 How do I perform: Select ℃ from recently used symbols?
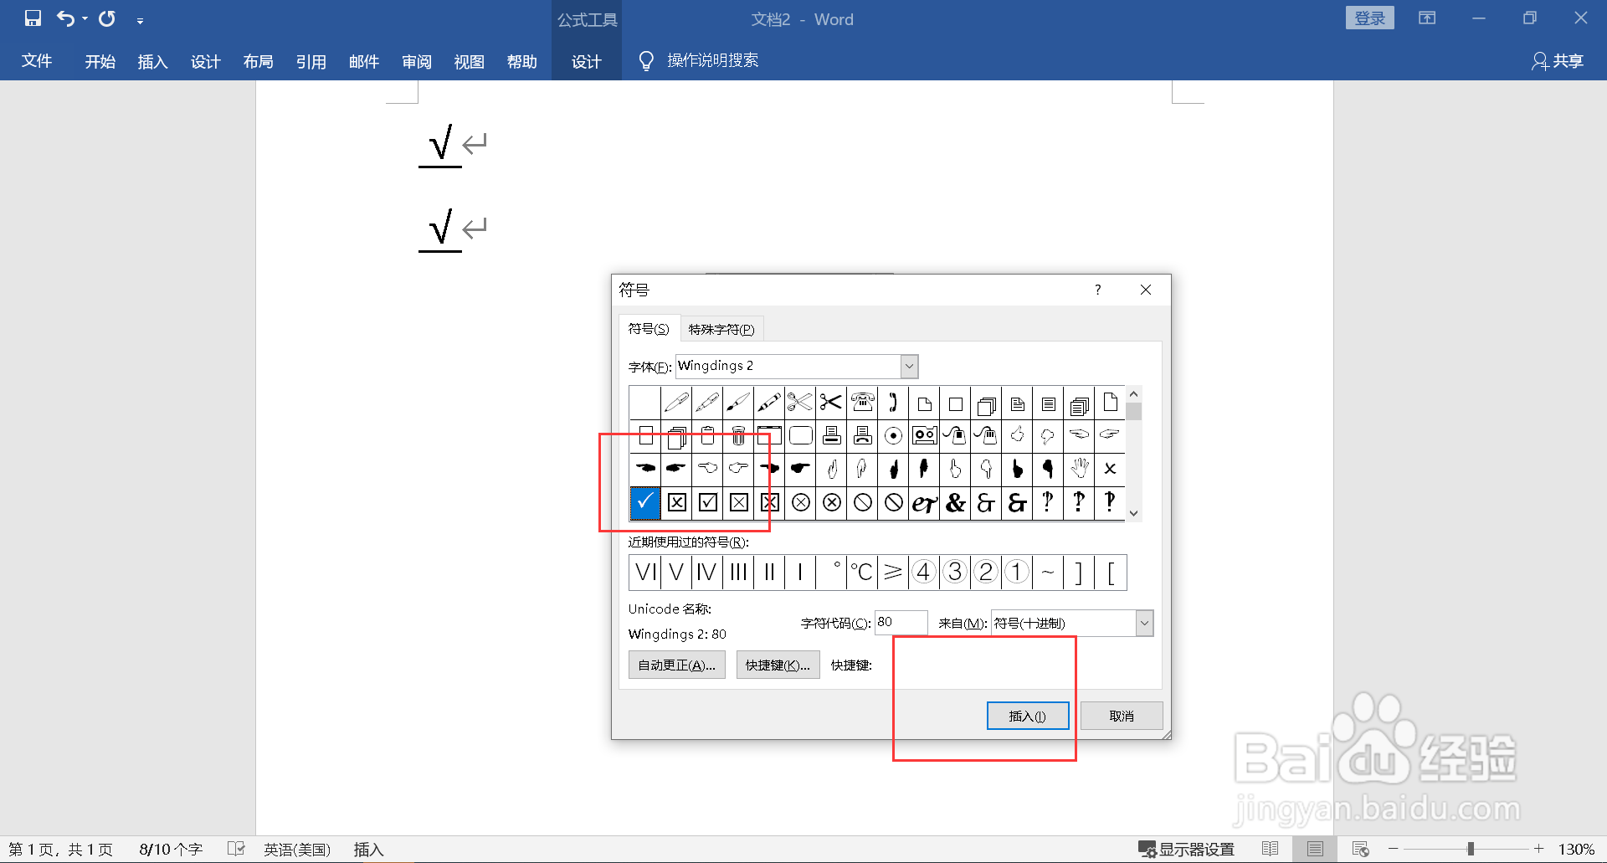(x=861, y=572)
